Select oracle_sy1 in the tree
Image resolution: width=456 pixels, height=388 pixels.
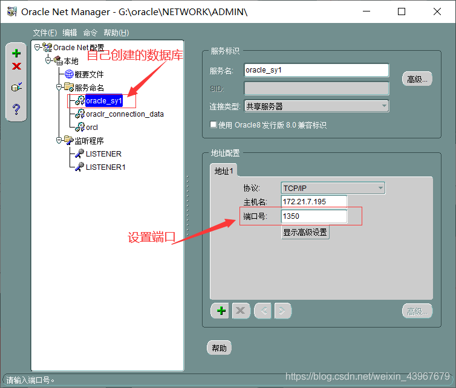click(x=104, y=101)
